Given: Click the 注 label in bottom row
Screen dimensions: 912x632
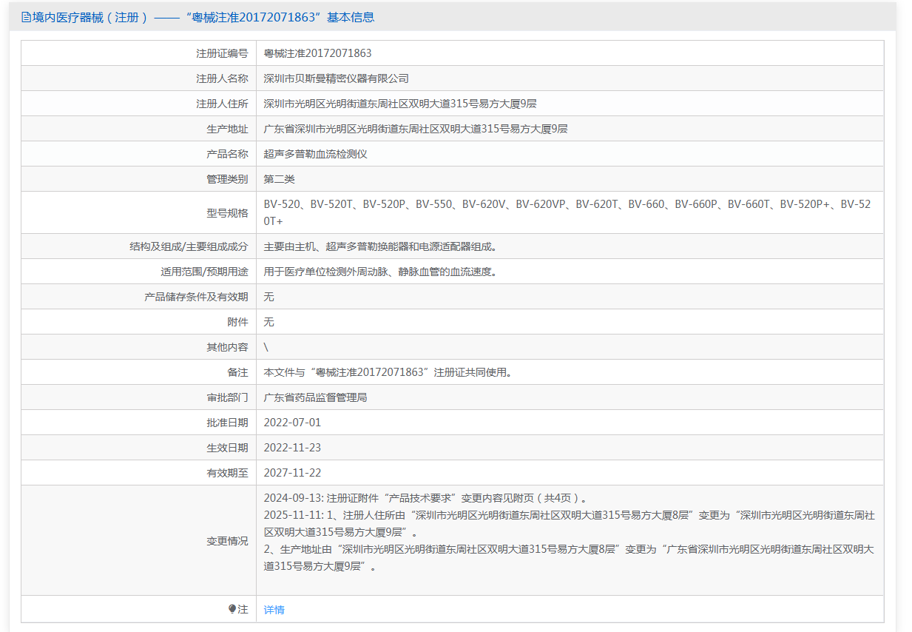Looking at the screenshot, I should point(243,609).
